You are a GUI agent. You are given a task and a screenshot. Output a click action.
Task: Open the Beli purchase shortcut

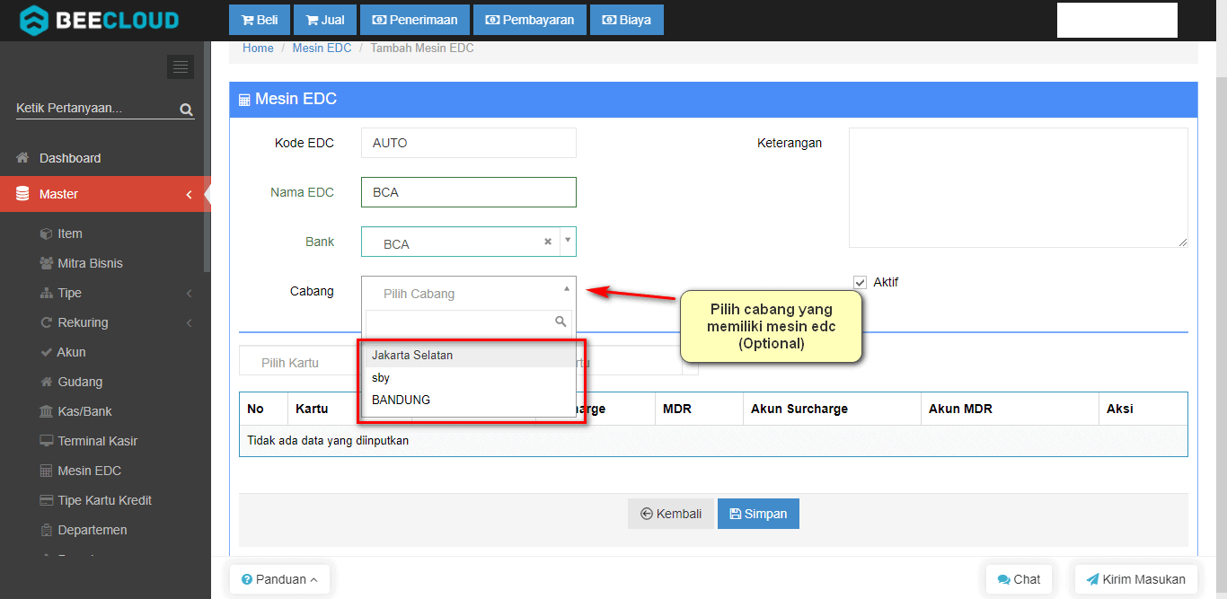[260, 20]
